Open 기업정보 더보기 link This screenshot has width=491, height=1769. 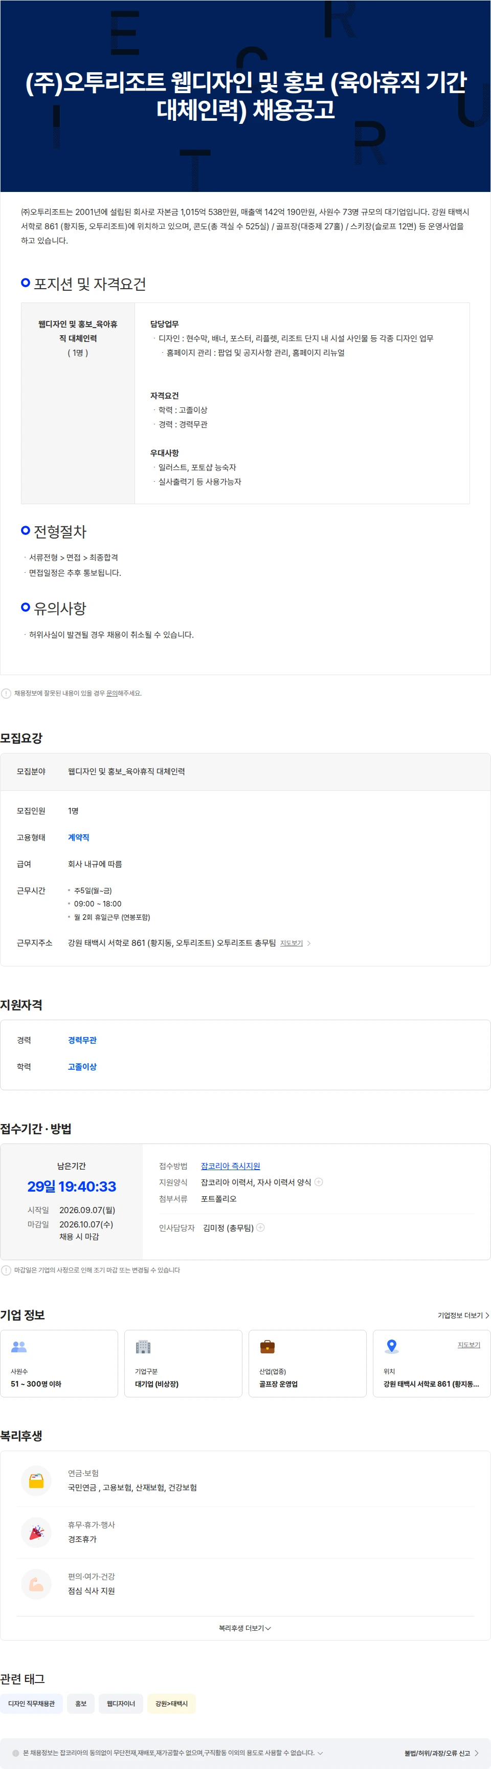(x=463, y=1315)
